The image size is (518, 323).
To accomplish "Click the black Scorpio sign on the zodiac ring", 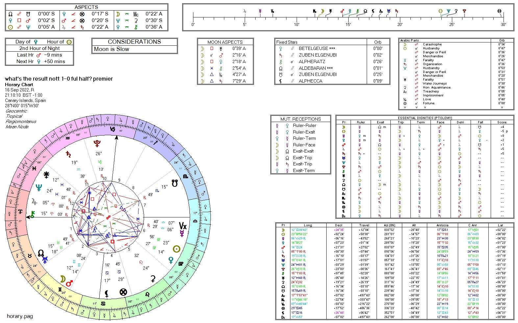I will click(x=185, y=177).
